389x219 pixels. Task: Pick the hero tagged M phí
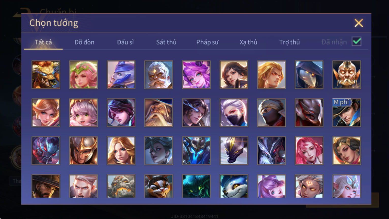(x=347, y=113)
